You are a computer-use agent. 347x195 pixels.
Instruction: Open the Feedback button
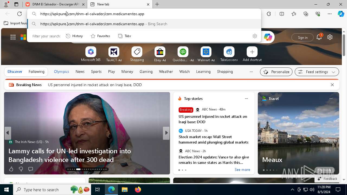pyautogui.click(x=327, y=179)
